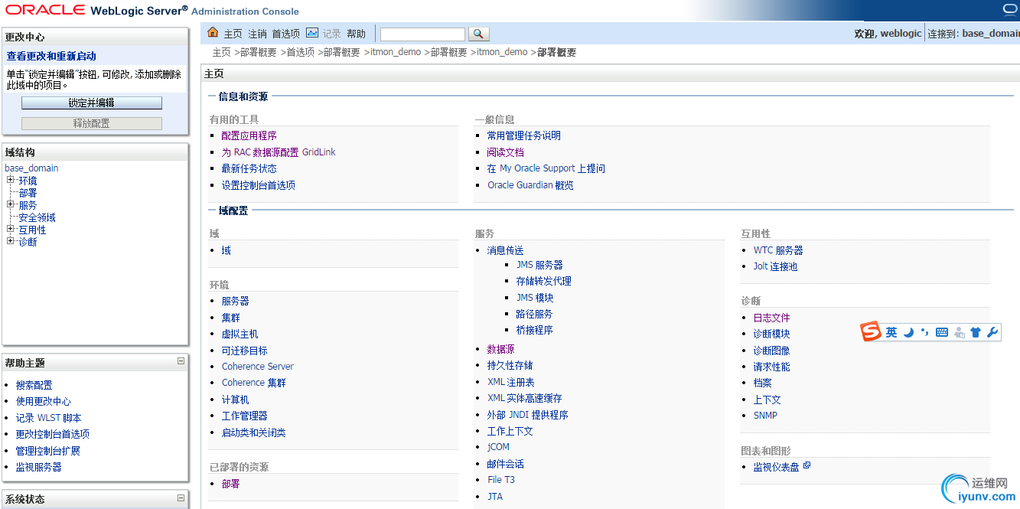Toggle Sogou 英 language mode
Screen dimensions: 1020x509
(891, 332)
